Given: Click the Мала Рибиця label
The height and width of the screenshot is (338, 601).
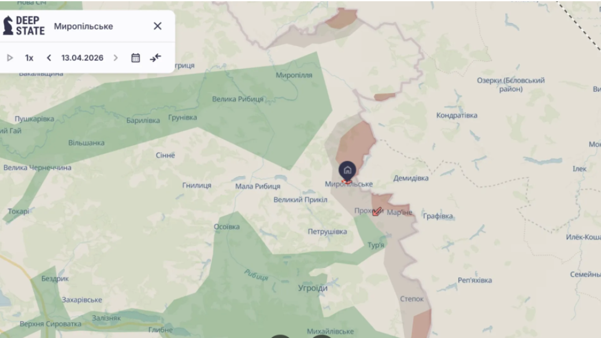Looking at the screenshot, I should click(258, 186).
